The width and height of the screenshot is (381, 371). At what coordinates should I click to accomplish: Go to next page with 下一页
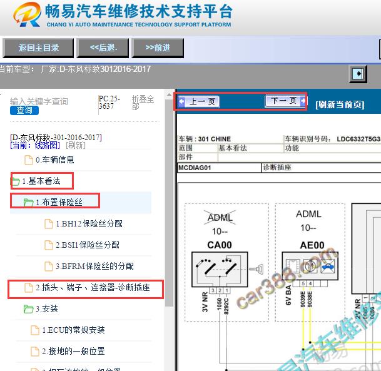286,101
